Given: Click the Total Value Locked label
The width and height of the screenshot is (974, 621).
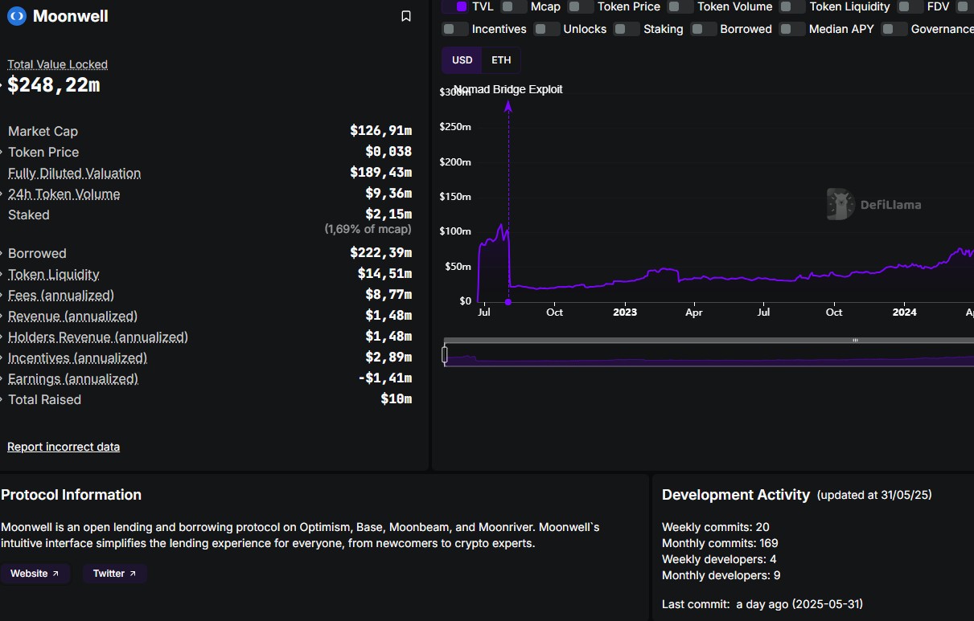Looking at the screenshot, I should coord(57,64).
